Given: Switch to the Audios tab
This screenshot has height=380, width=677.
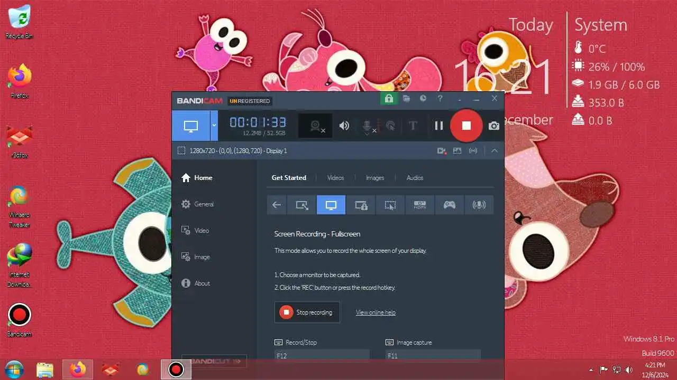Looking at the screenshot, I should (415, 178).
